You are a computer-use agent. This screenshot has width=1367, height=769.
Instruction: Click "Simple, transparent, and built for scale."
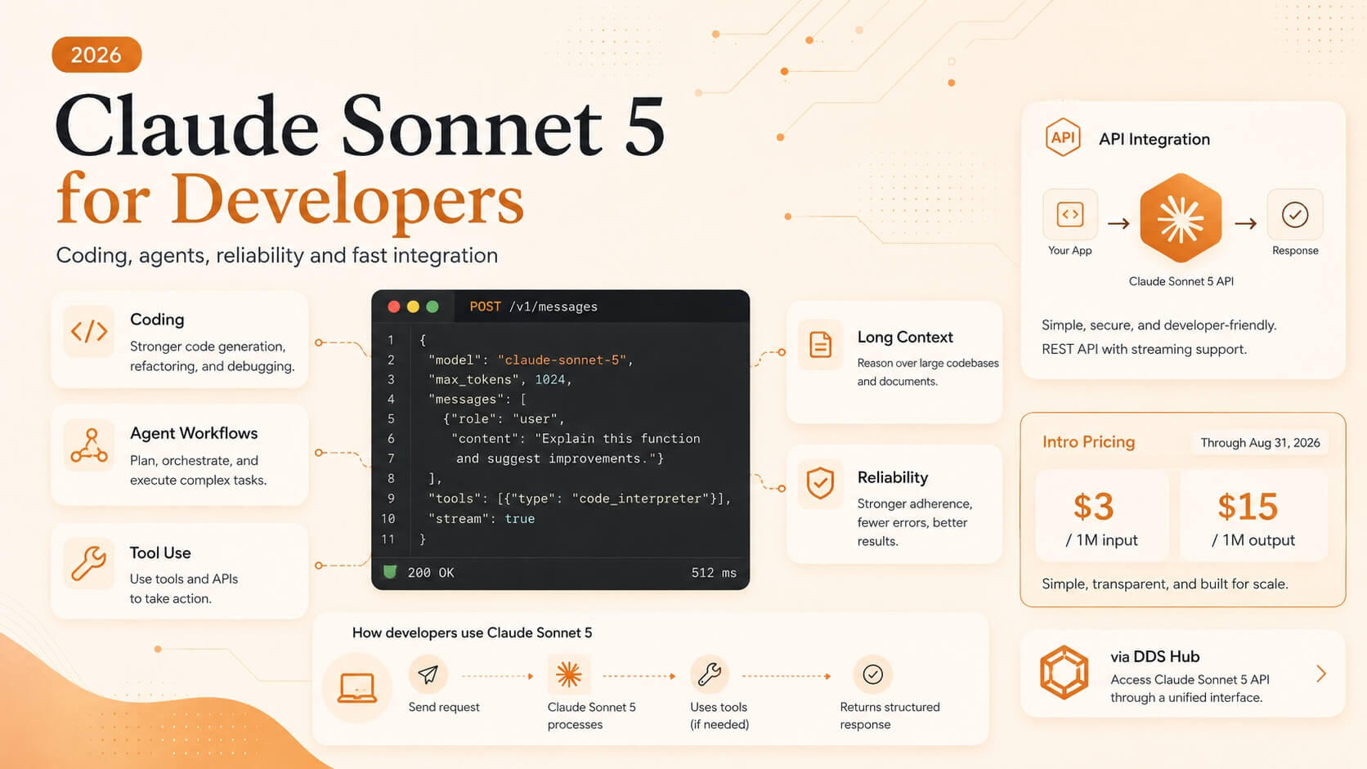[x=1165, y=583]
